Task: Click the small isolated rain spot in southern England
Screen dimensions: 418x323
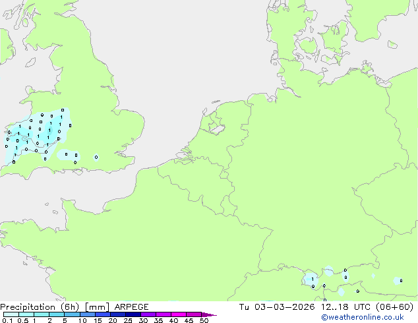Action: pos(96,157)
